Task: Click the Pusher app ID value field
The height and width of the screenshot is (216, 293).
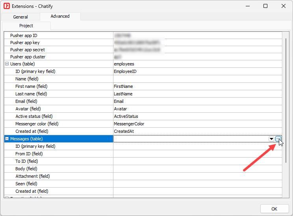Action: pyautogui.click(x=198, y=35)
